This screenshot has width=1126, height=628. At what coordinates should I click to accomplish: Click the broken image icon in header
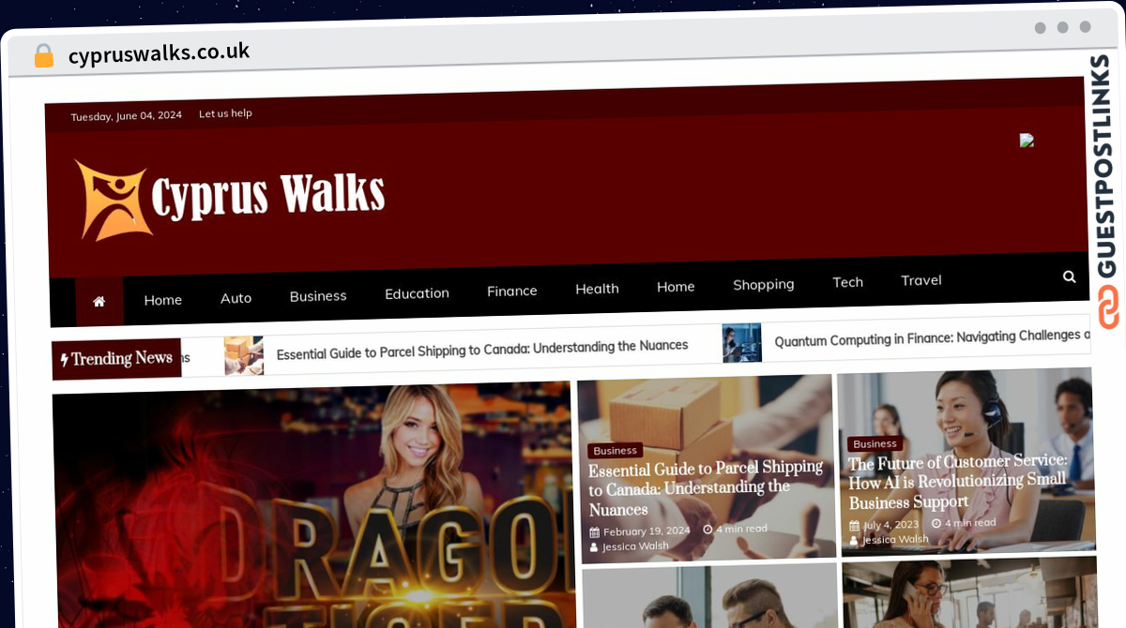click(x=1027, y=141)
